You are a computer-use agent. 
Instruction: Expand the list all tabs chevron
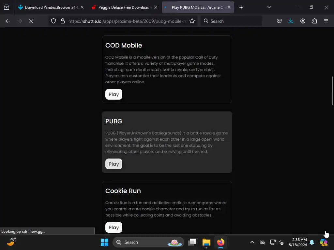269,7
